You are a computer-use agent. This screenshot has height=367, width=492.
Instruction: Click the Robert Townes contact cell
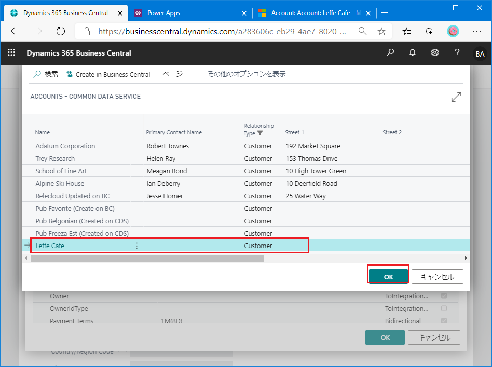(168, 146)
